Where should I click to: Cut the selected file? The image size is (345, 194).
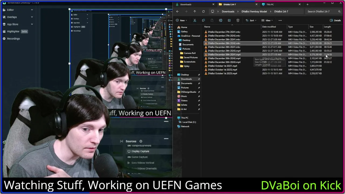coord(195,20)
